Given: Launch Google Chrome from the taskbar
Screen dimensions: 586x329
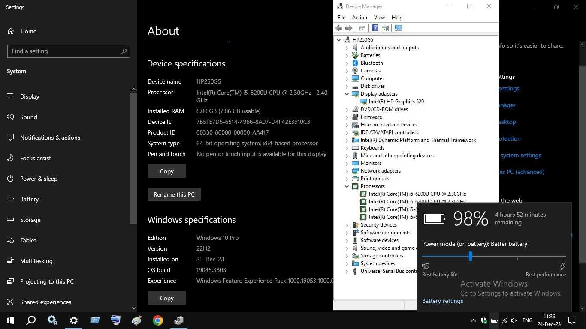Looking at the screenshot, I should point(158,320).
